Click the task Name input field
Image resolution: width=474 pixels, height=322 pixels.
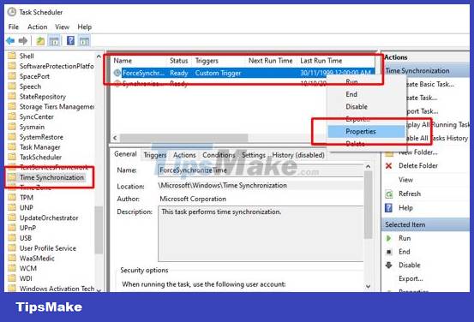261,170
